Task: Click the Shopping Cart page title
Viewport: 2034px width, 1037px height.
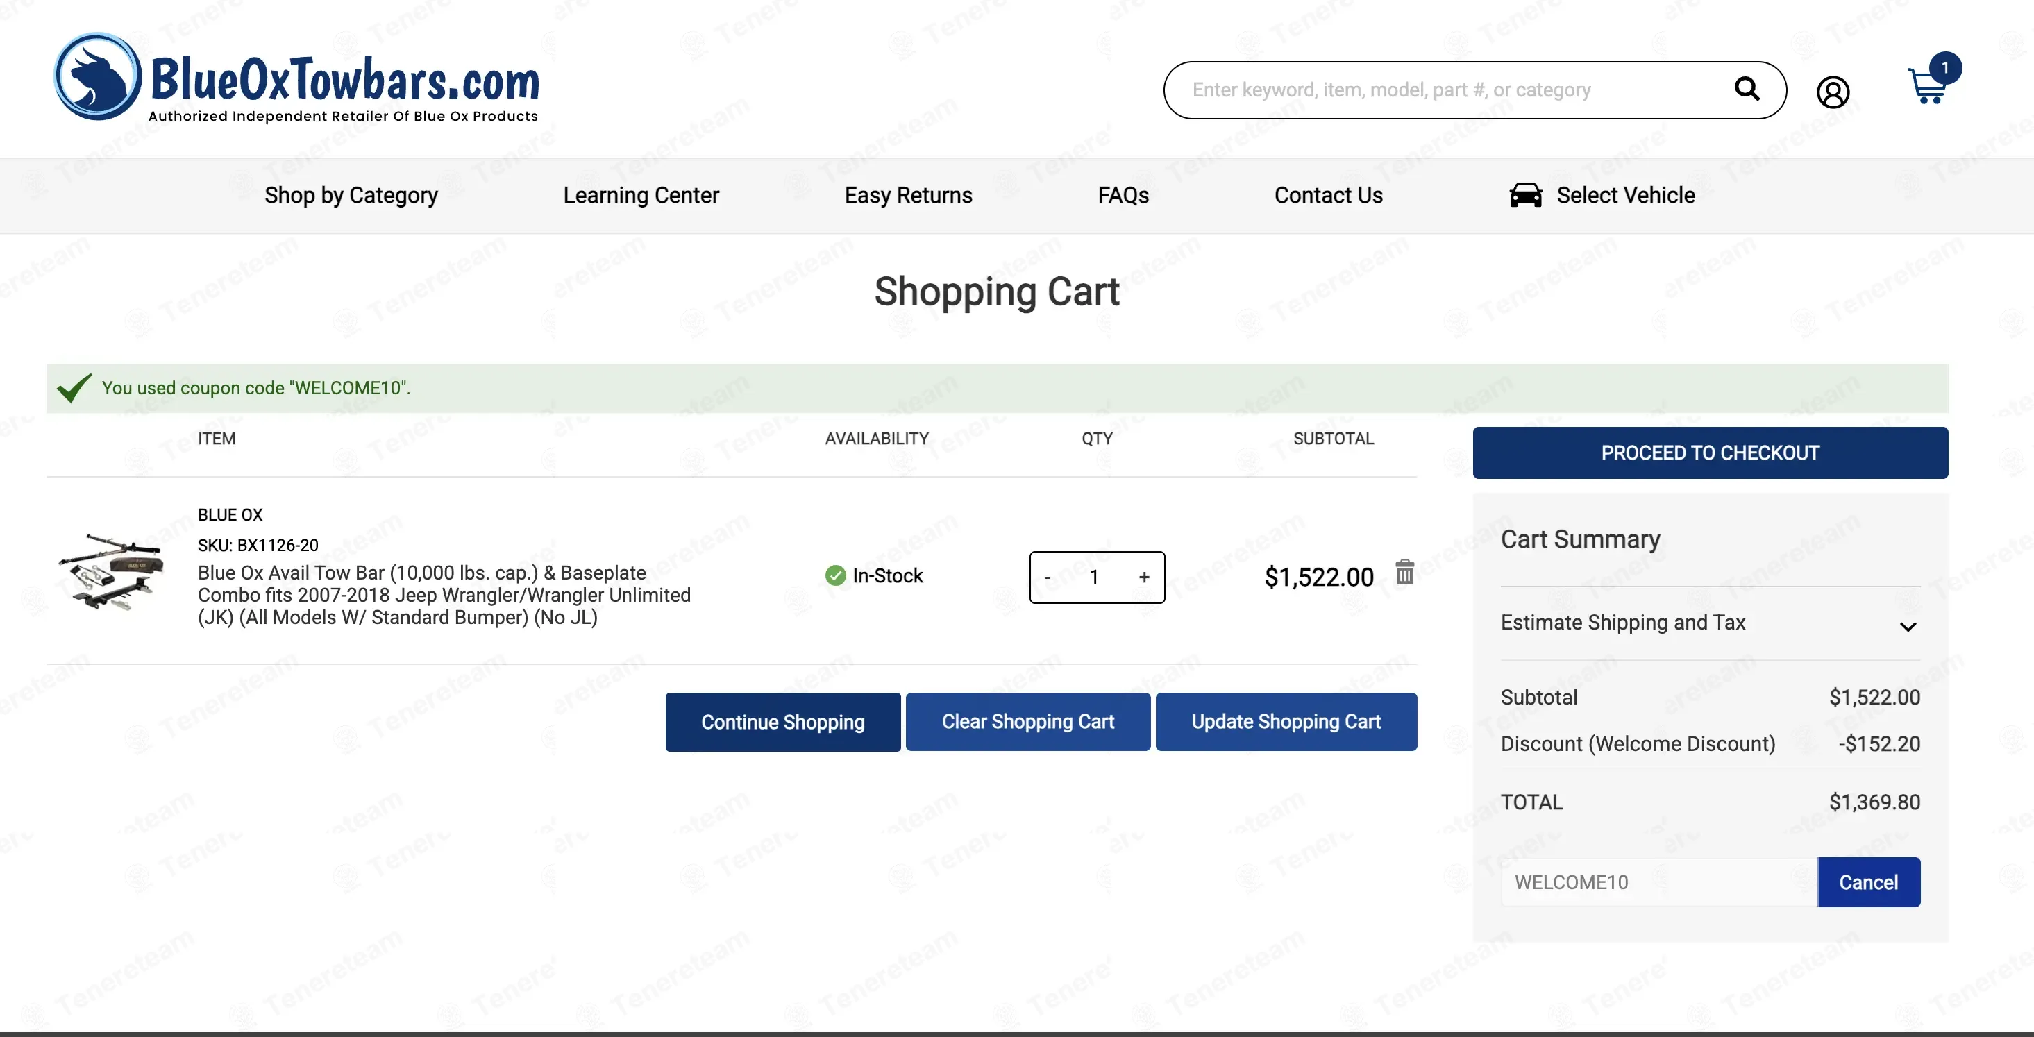Action: coord(996,292)
